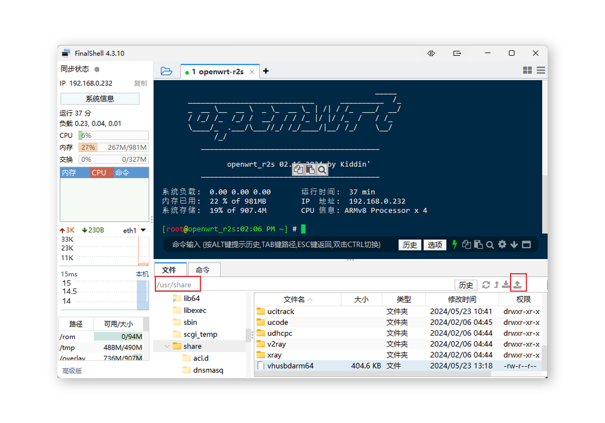Select the v2ray folder row
This screenshot has width=605, height=423.
(398, 344)
